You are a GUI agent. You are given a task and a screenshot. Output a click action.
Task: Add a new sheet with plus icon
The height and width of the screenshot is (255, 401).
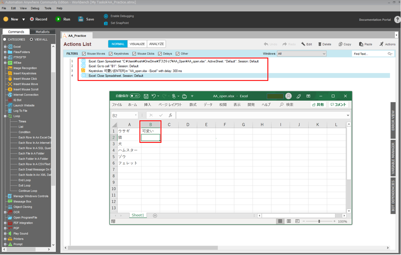tap(155, 216)
